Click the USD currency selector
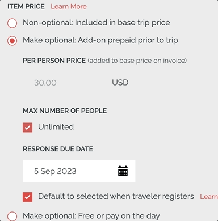Screen dimensions: 218x221 (x=120, y=83)
